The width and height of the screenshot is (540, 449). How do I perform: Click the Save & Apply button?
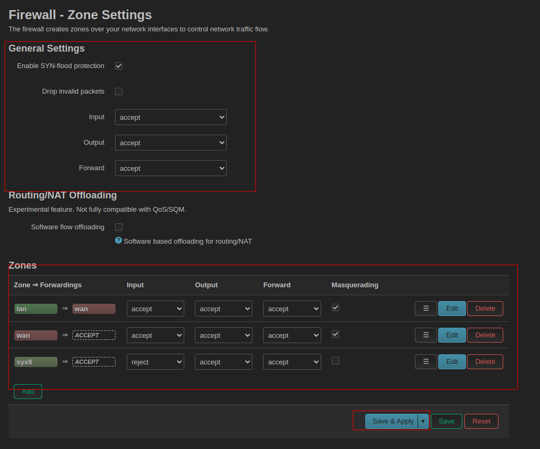(x=392, y=421)
